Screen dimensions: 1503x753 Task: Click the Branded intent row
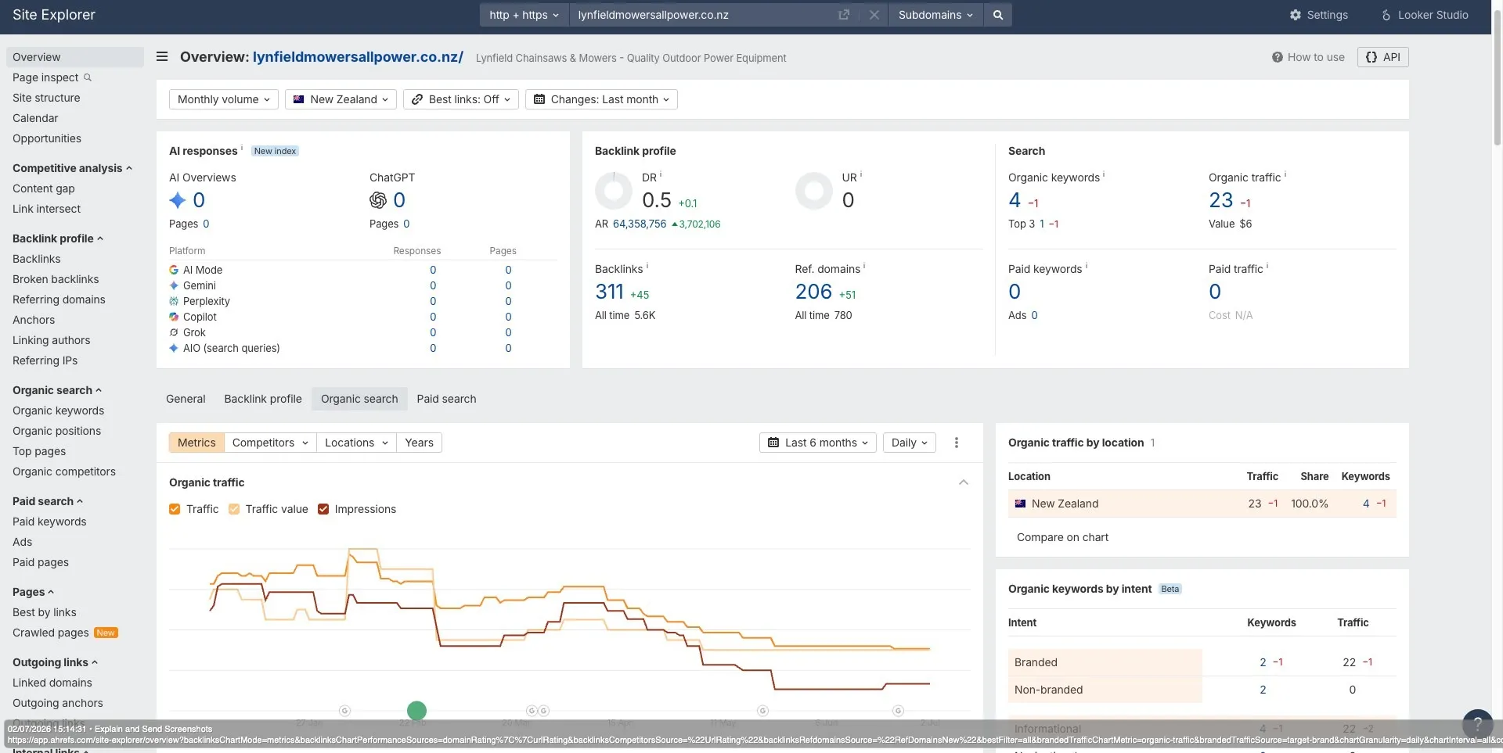(x=1202, y=662)
